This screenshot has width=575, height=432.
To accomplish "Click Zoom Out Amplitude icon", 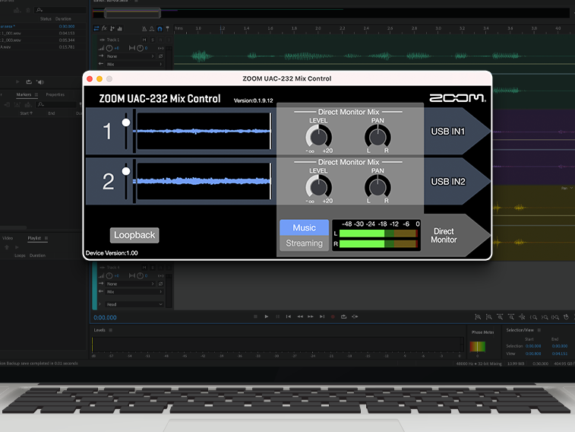I will click(489, 316).
